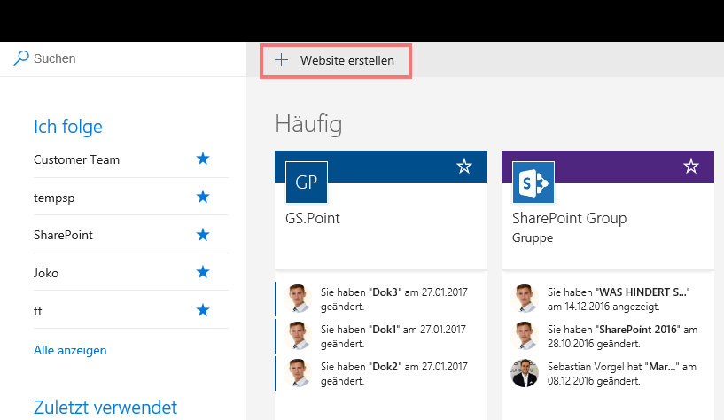This screenshot has height=420, width=724.
Task: Focus the Suchen search field
Action: (123, 58)
